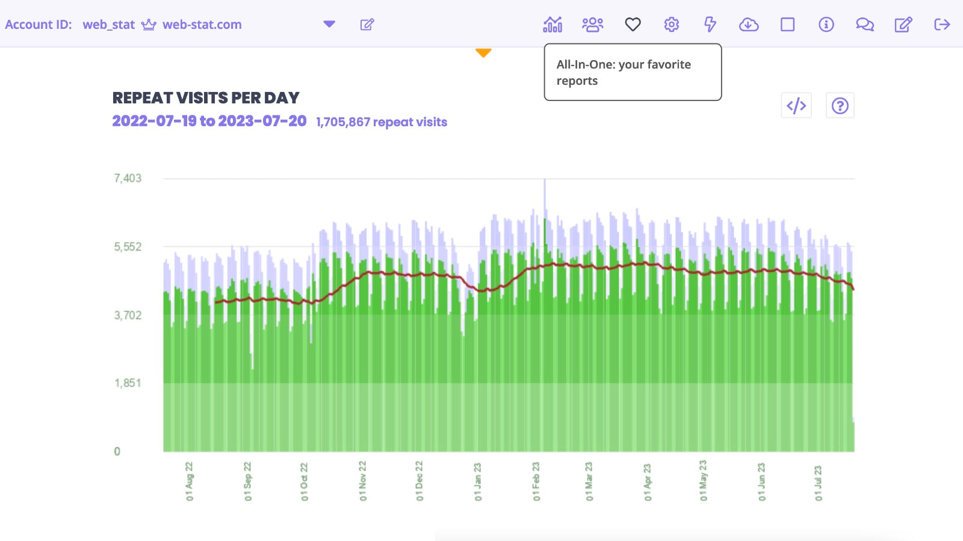Open the chat feedback icon

pyautogui.click(x=864, y=24)
